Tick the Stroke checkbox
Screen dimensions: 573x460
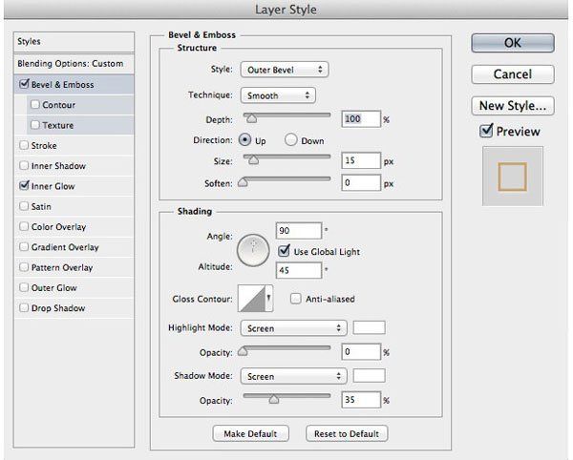click(24, 145)
